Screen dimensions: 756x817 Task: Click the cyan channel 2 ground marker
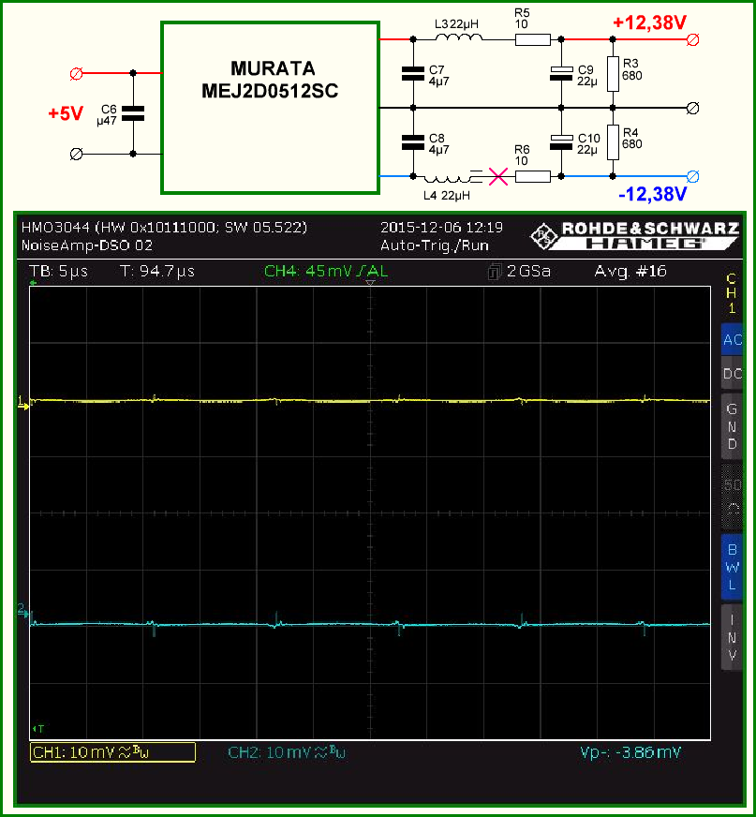[x=22, y=611]
